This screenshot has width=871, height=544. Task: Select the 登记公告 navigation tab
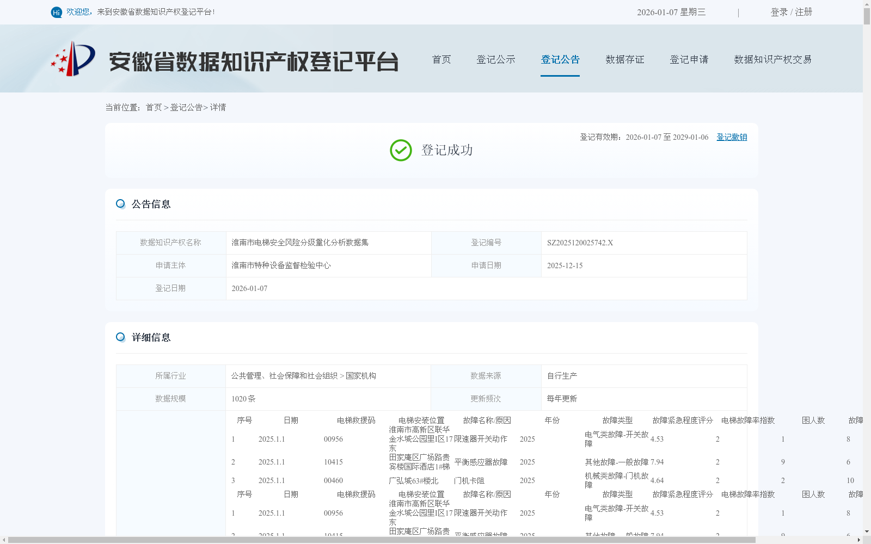point(560,59)
